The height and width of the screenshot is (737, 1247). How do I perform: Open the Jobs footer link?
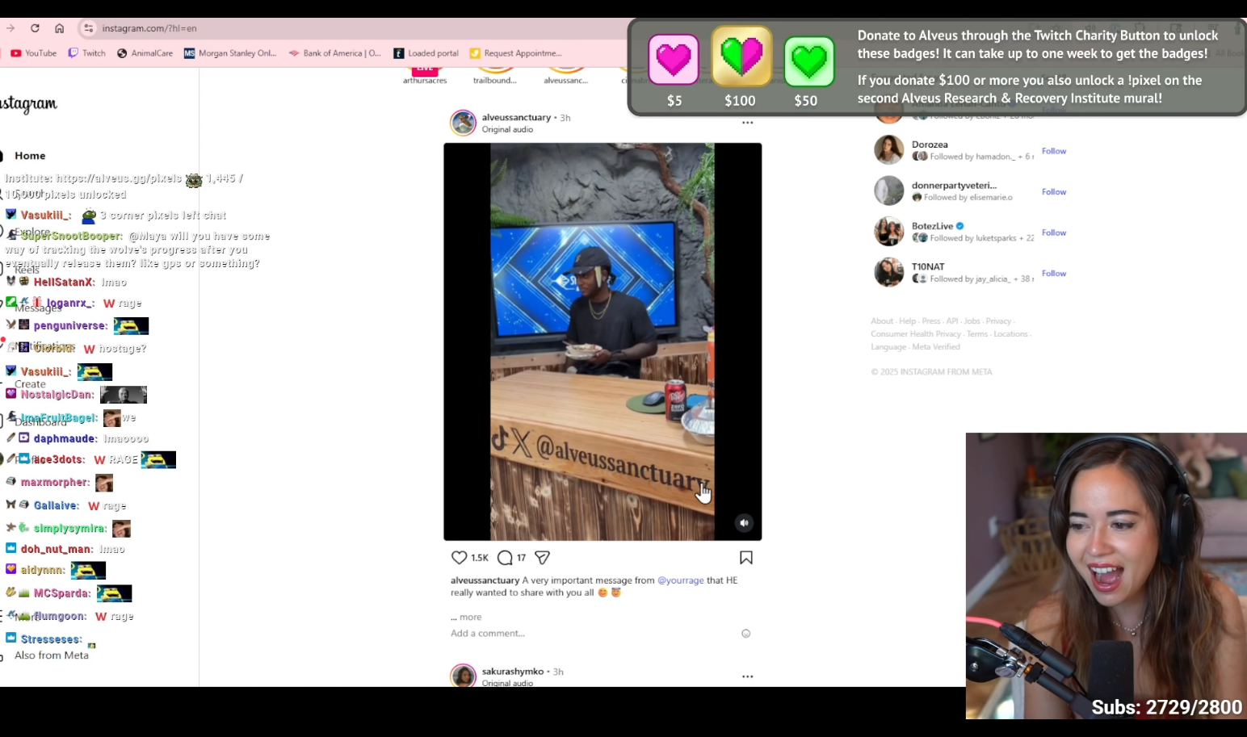[972, 321]
